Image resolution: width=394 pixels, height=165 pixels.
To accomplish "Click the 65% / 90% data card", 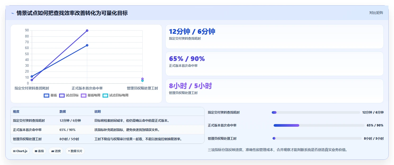I will pos(274,64).
